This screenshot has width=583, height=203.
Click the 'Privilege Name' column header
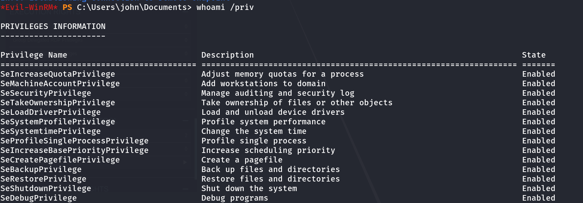click(34, 55)
